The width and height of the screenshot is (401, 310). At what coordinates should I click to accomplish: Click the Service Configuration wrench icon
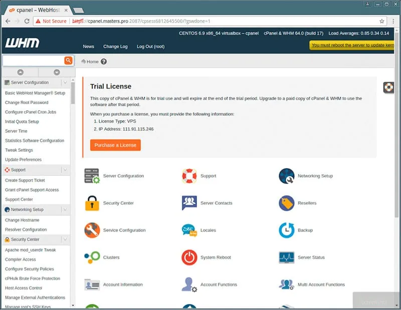(92, 230)
